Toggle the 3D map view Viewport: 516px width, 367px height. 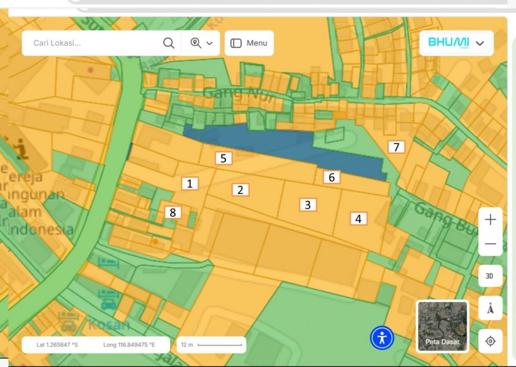pyautogui.click(x=490, y=276)
